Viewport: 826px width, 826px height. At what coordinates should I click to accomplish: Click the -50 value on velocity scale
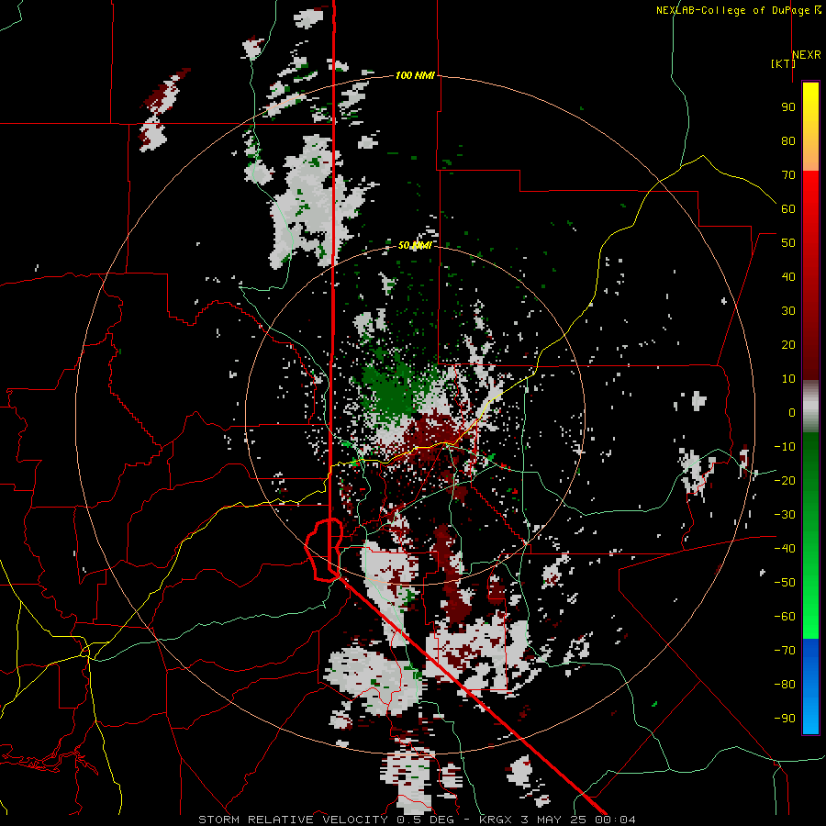[x=785, y=583]
